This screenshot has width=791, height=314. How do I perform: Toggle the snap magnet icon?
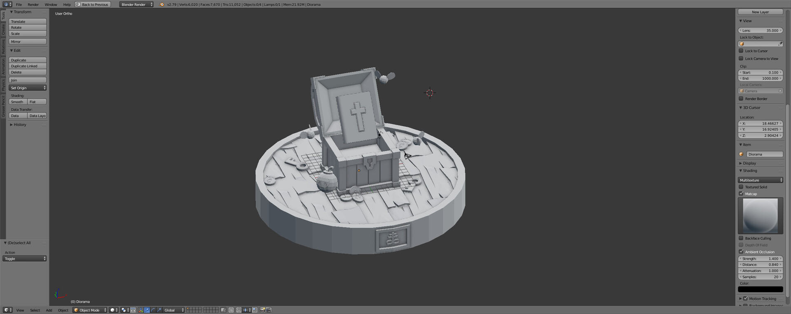coord(239,310)
